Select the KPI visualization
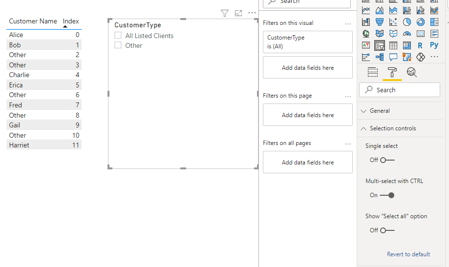The width and height of the screenshot is (449, 267). click(x=365, y=45)
